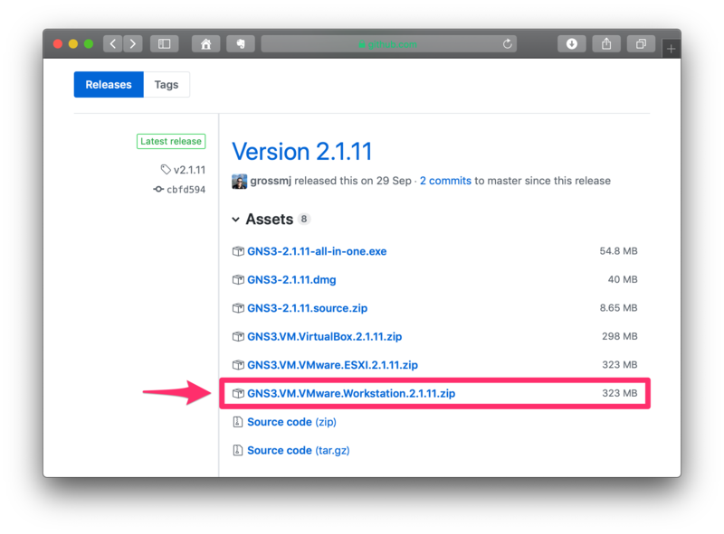Click the Assets count badge 8
This screenshot has height=534, width=724.
(304, 219)
